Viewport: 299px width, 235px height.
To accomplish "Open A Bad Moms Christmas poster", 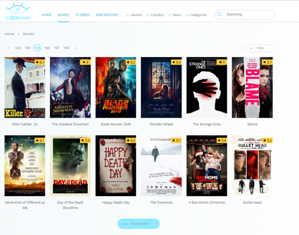I will pyautogui.click(x=207, y=166).
